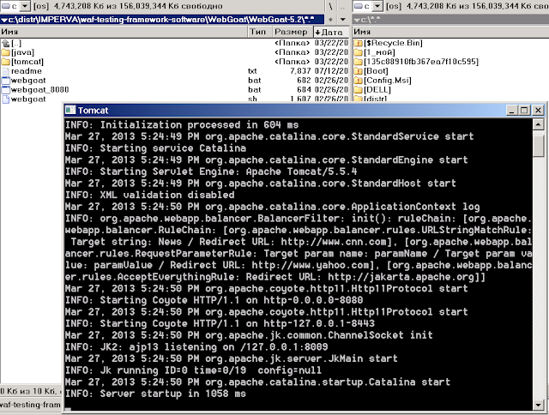549x415 pixels.
Task: Click the Tomcat window title bar text
Action: coord(94,111)
